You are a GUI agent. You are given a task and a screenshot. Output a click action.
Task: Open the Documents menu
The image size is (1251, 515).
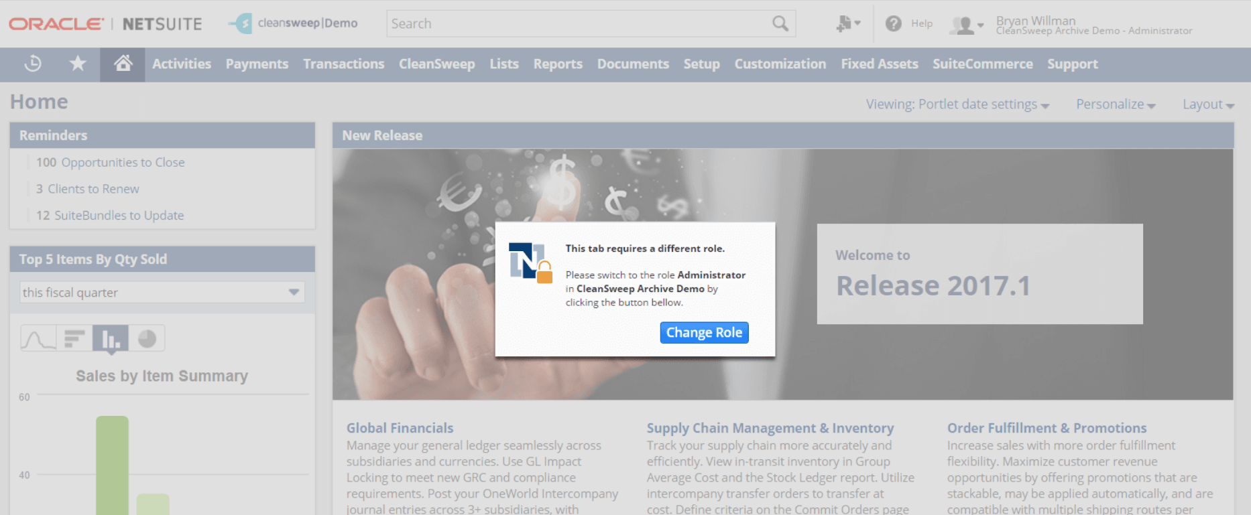click(633, 64)
